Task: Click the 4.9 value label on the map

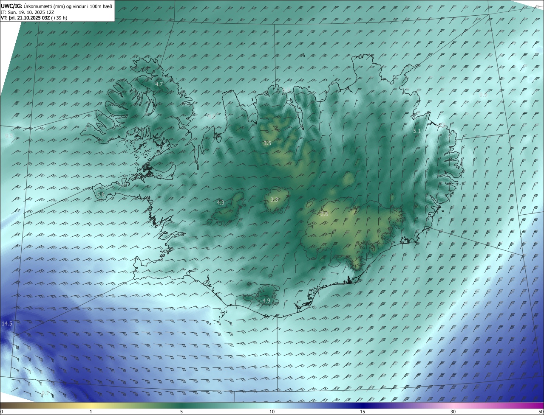Action: 266,300
